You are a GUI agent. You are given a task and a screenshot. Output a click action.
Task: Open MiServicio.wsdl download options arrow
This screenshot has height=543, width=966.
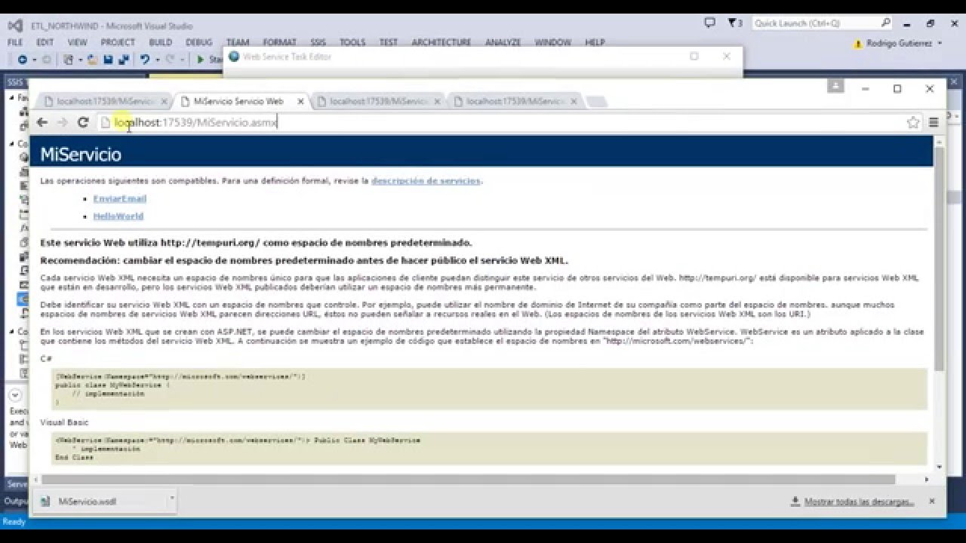(x=172, y=498)
